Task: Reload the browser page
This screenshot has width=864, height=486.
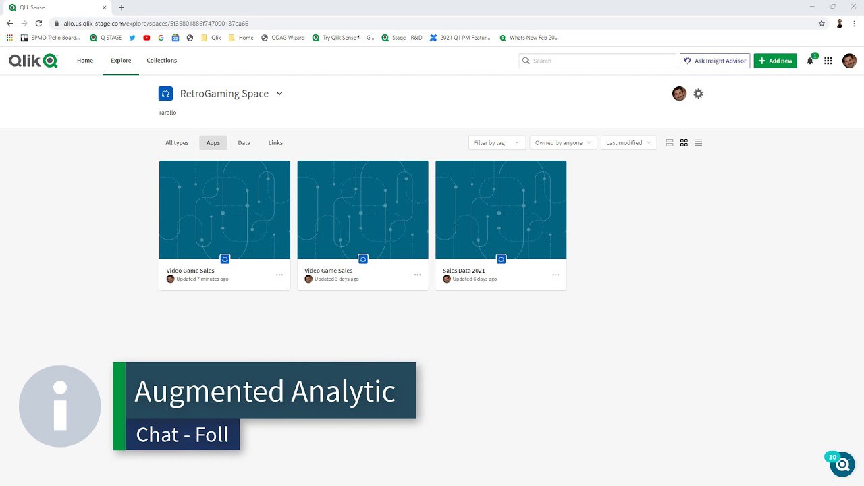Action: point(38,23)
